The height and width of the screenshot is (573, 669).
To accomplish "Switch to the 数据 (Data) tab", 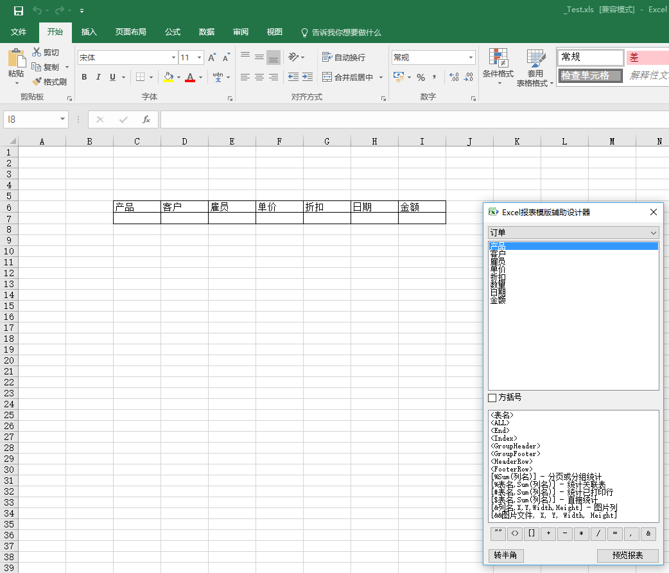I will (207, 32).
